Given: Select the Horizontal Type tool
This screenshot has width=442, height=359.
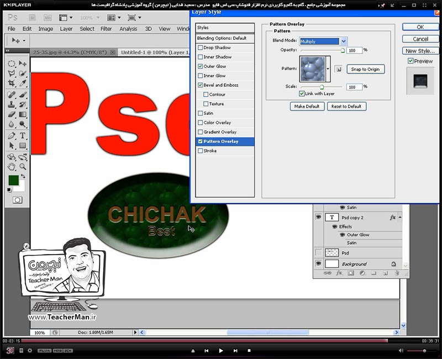Looking at the screenshot, I should 23,135.
